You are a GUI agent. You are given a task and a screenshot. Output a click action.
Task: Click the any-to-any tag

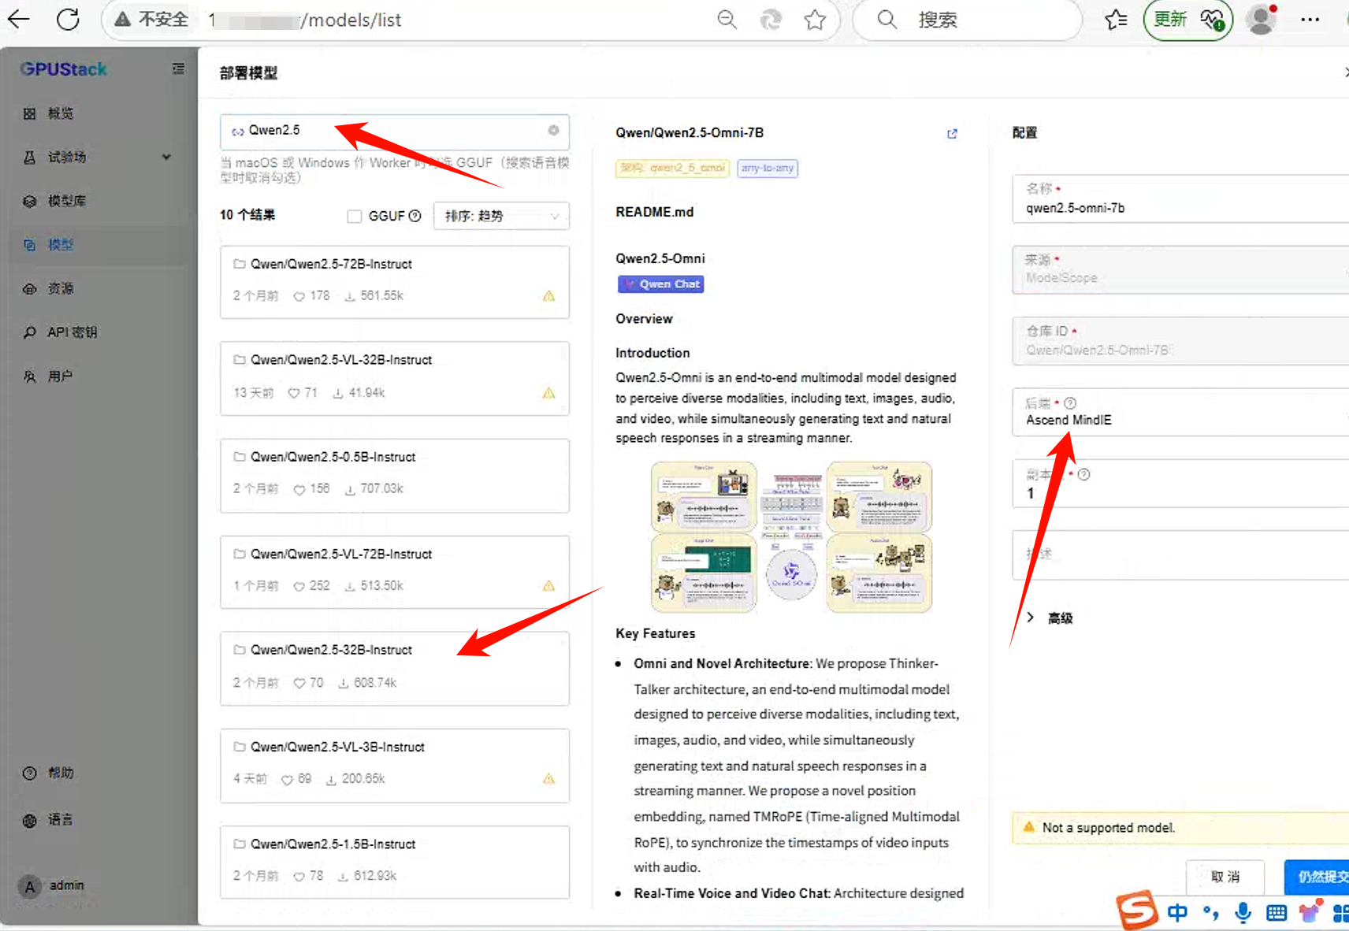click(x=767, y=169)
